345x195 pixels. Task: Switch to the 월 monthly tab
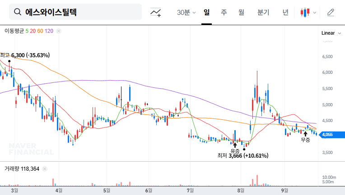[x=241, y=12]
